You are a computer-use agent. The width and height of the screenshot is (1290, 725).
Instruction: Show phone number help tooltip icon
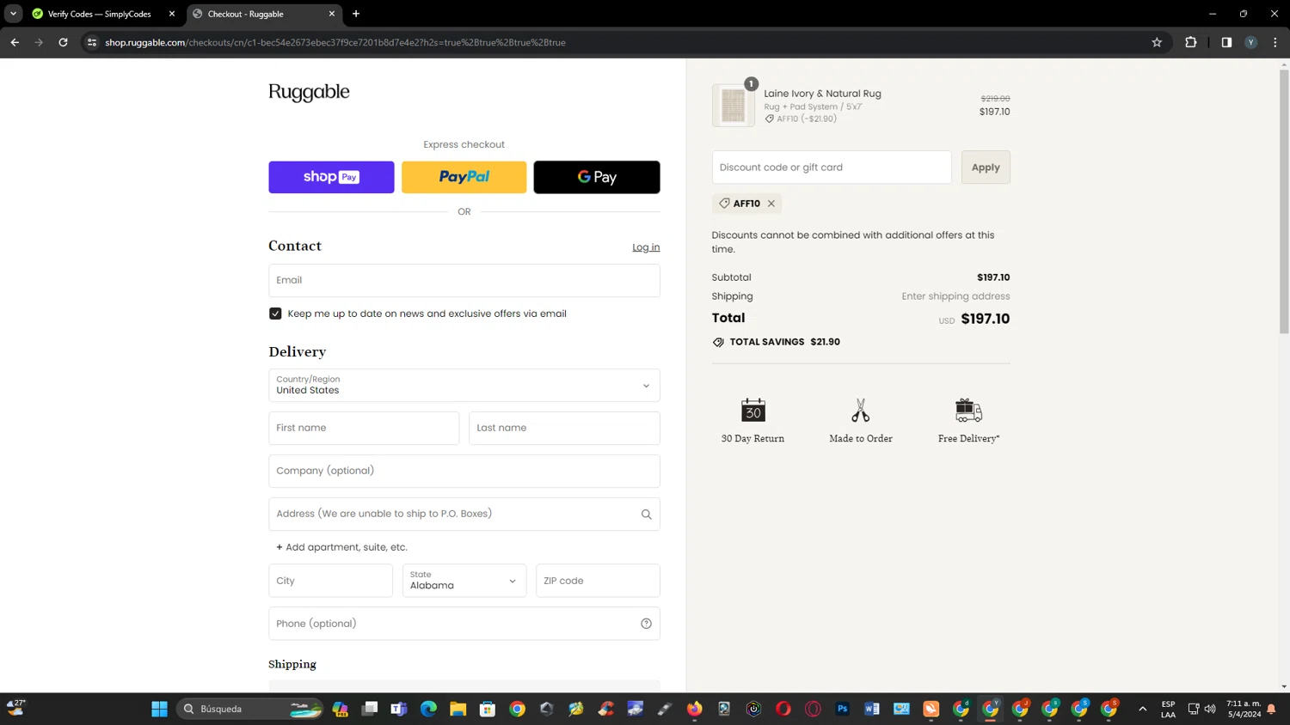tap(646, 624)
